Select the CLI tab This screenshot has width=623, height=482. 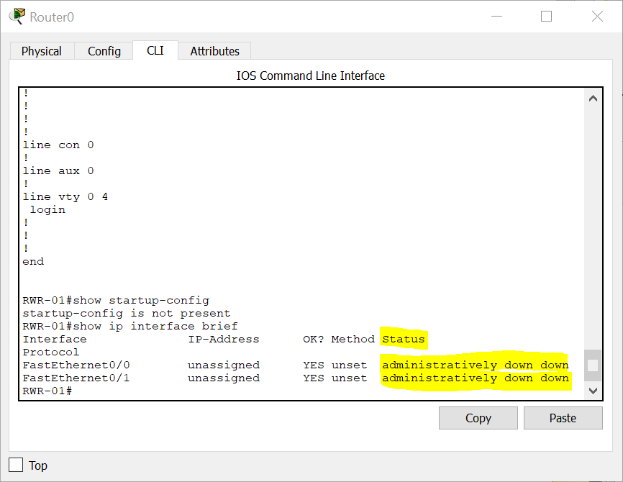click(155, 51)
